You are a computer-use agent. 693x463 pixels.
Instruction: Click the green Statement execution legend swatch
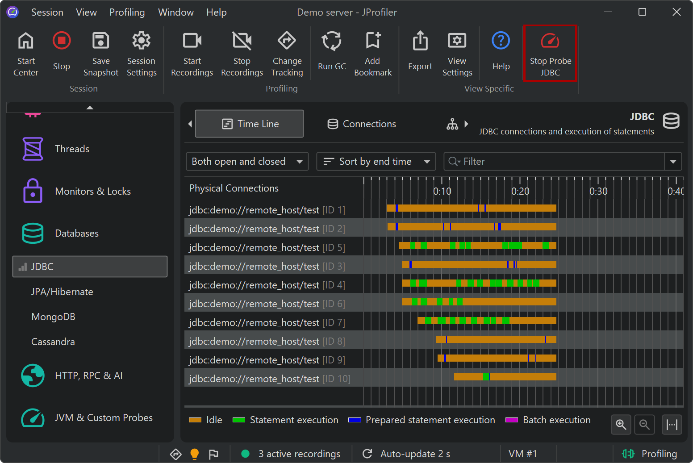[239, 420]
